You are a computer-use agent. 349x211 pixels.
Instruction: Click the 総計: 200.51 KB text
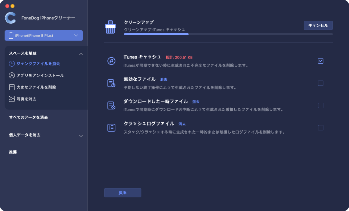tap(179, 57)
